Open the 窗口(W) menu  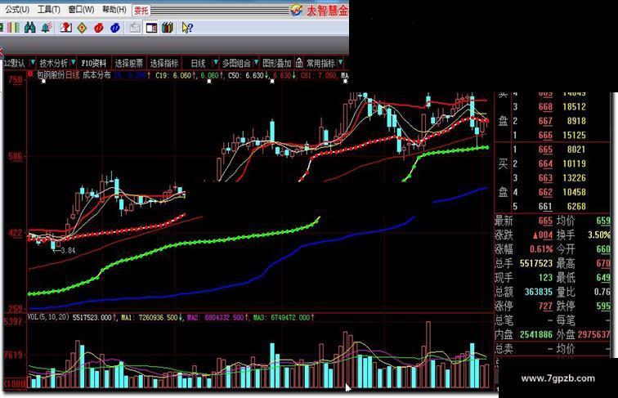point(81,10)
